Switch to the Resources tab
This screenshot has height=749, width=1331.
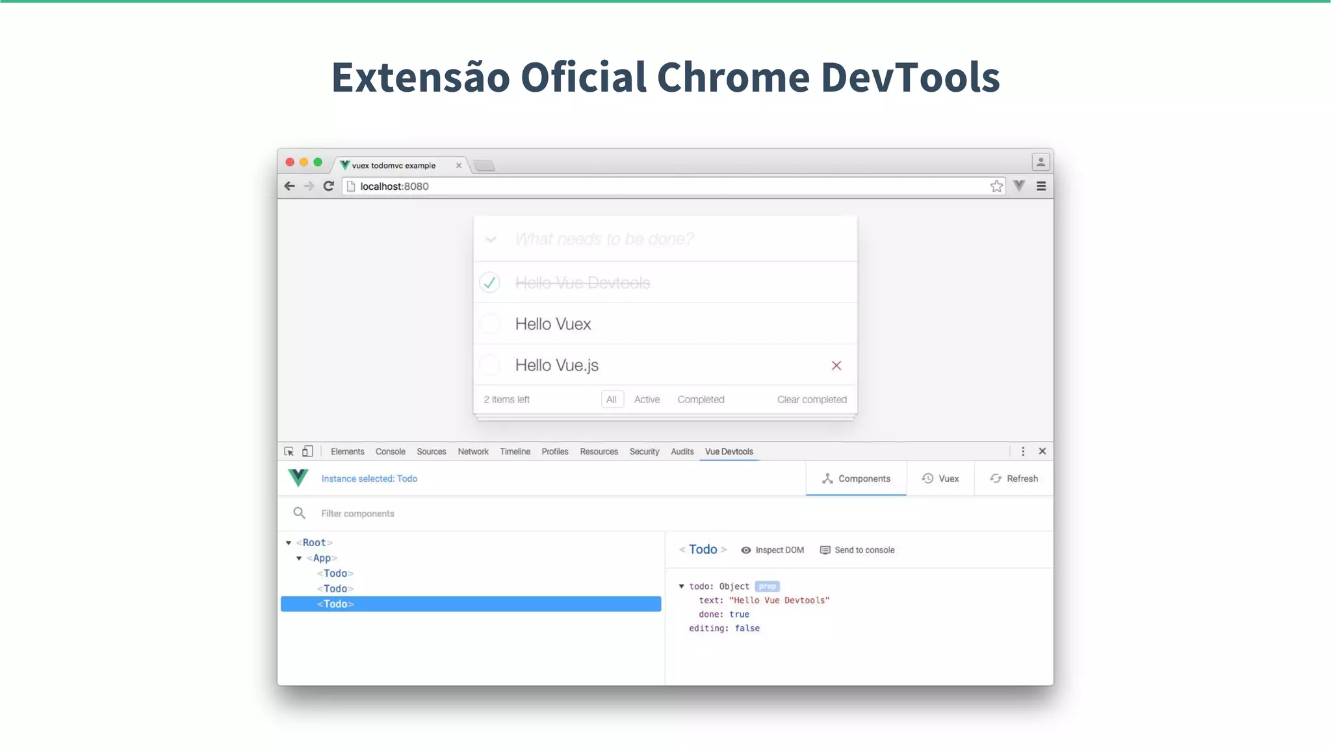coord(599,451)
